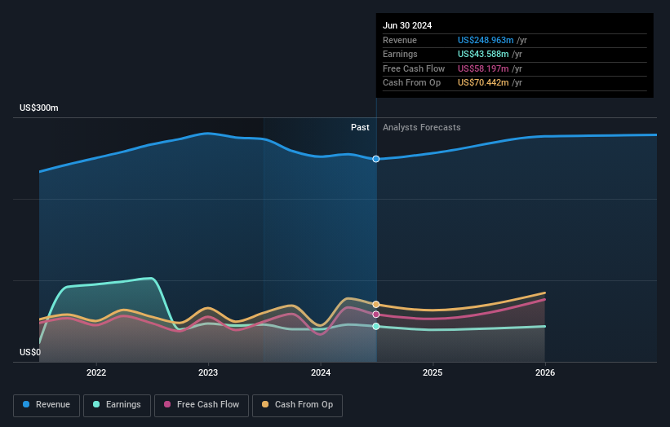Viewport: 670px width, 427px height.
Task: Click the Earnings row label in tooltip
Action: (400, 54)
